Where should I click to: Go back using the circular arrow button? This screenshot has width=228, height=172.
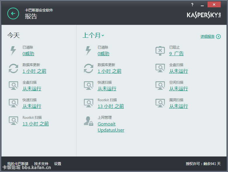tap(13, 13)
